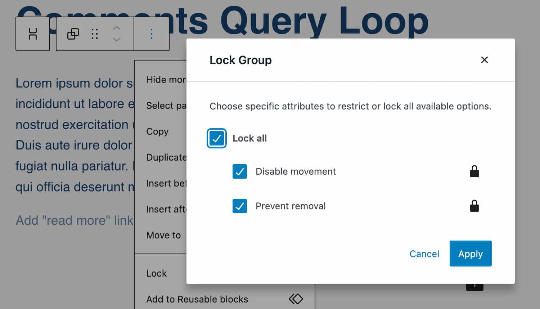This screenshot has height=309, width=540.
Task: Select Copy from the block menu
Action: pyautogui.click(x=157, y=131)
